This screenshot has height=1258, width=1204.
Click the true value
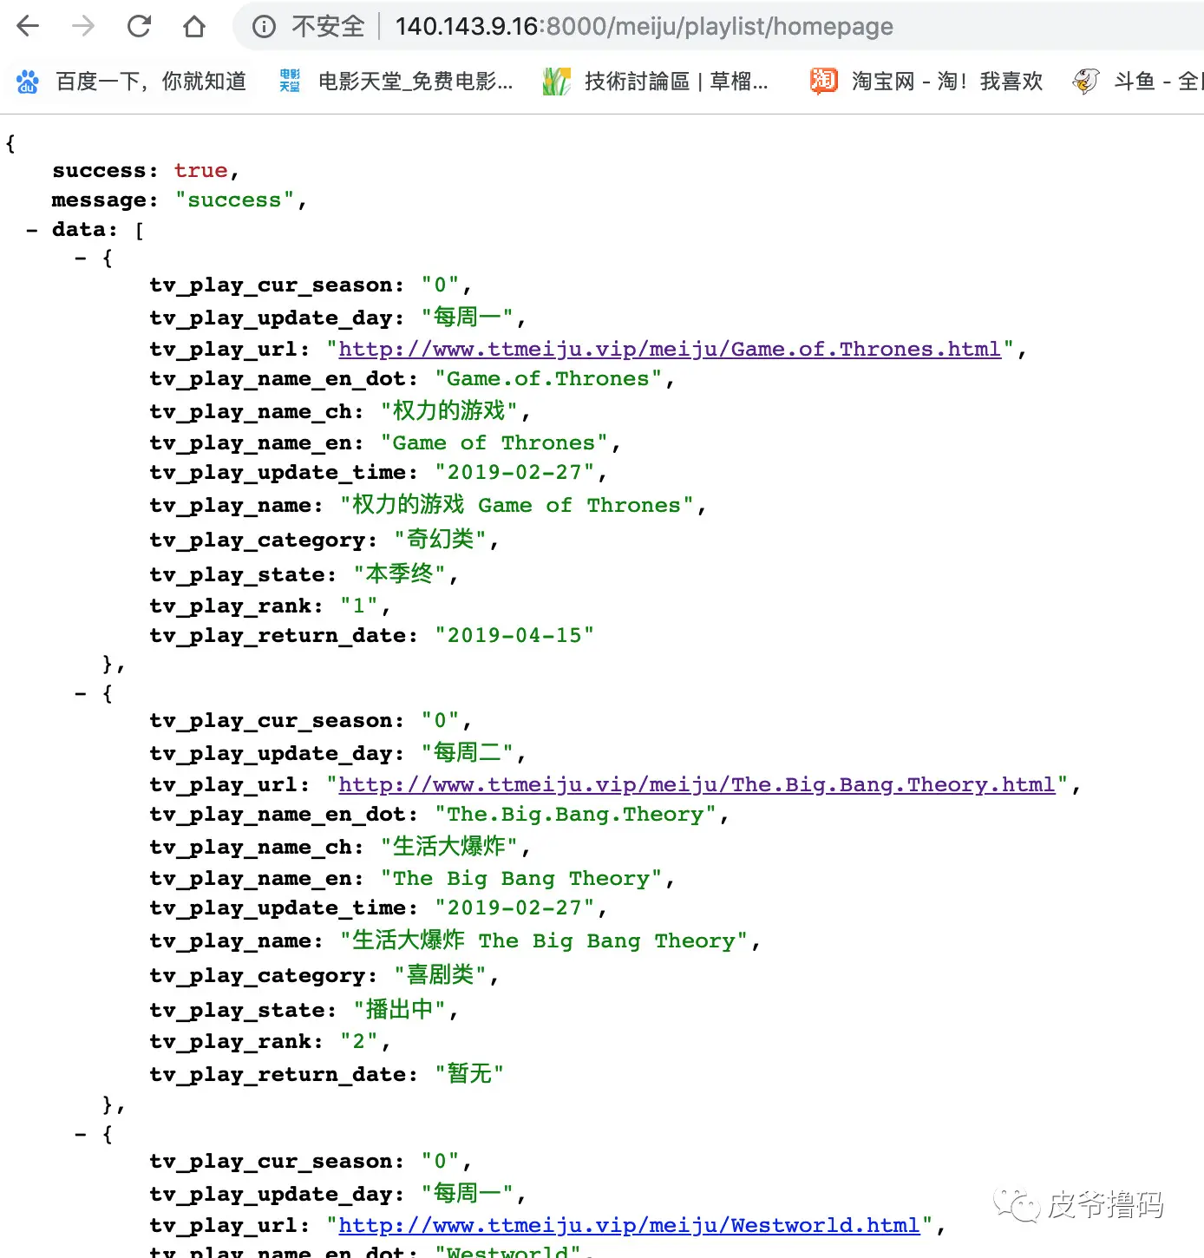click(x=200, y=171)
